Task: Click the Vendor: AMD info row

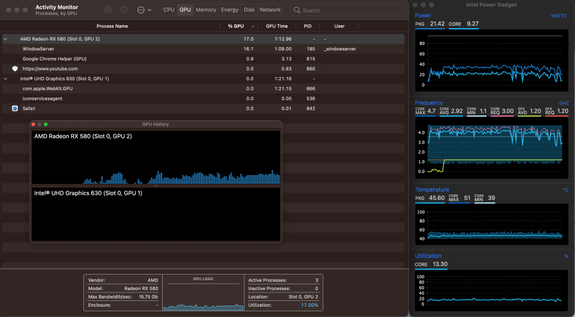Action: point(123,280)
